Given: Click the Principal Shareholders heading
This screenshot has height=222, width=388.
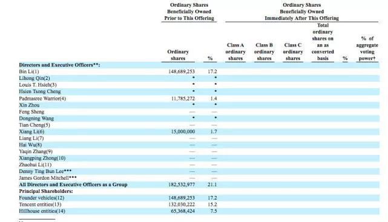Looking at the screenshot, I should point(46,191).
